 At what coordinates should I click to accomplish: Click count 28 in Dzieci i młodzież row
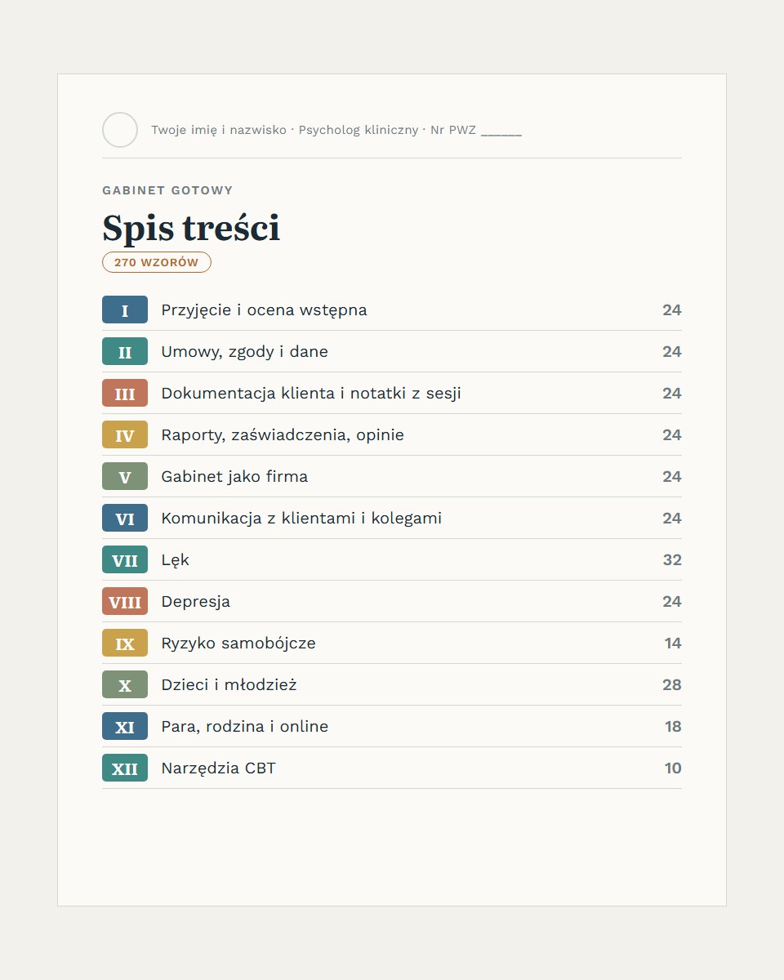672,684
